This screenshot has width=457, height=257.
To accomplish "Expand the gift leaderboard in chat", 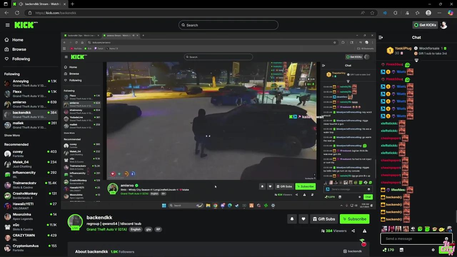I will tap(416, 60).
